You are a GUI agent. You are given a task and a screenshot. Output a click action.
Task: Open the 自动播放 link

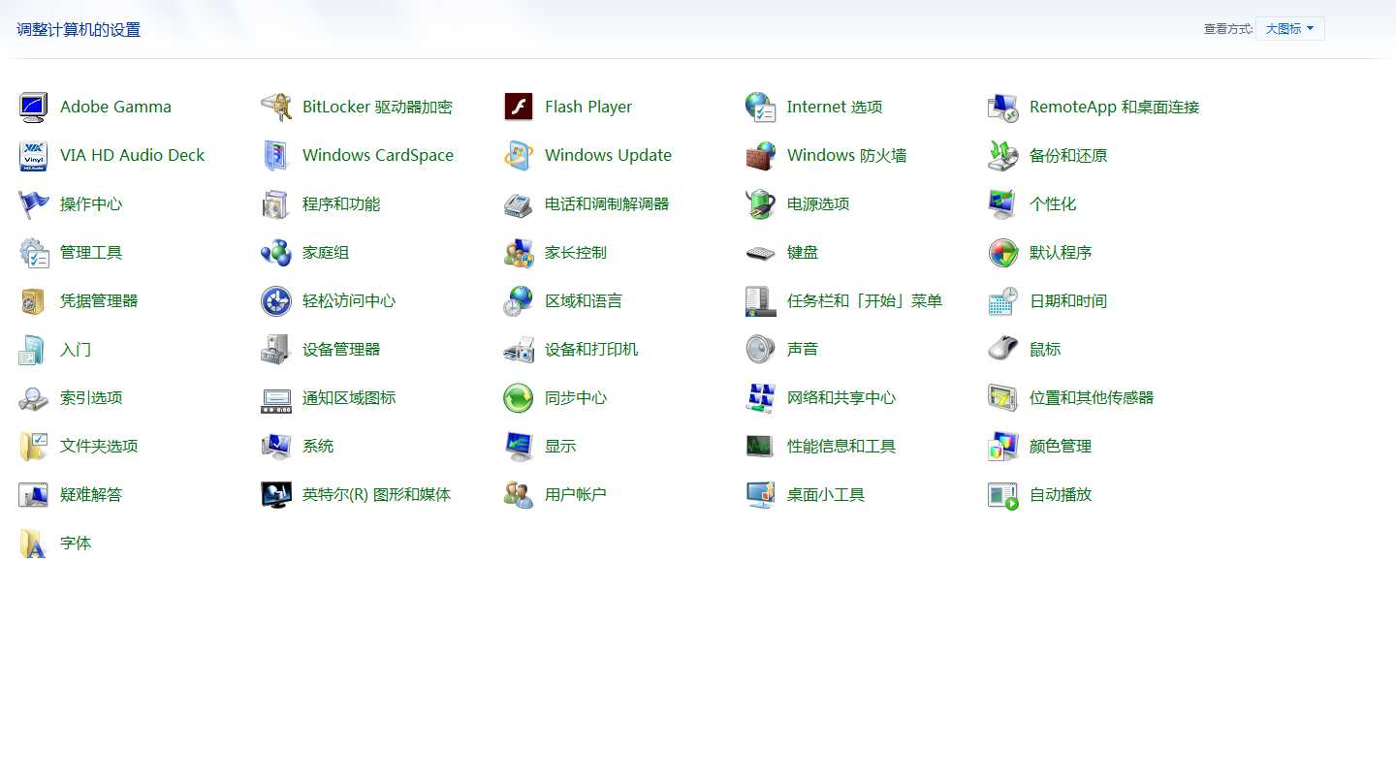click(x=1061, y=494)
